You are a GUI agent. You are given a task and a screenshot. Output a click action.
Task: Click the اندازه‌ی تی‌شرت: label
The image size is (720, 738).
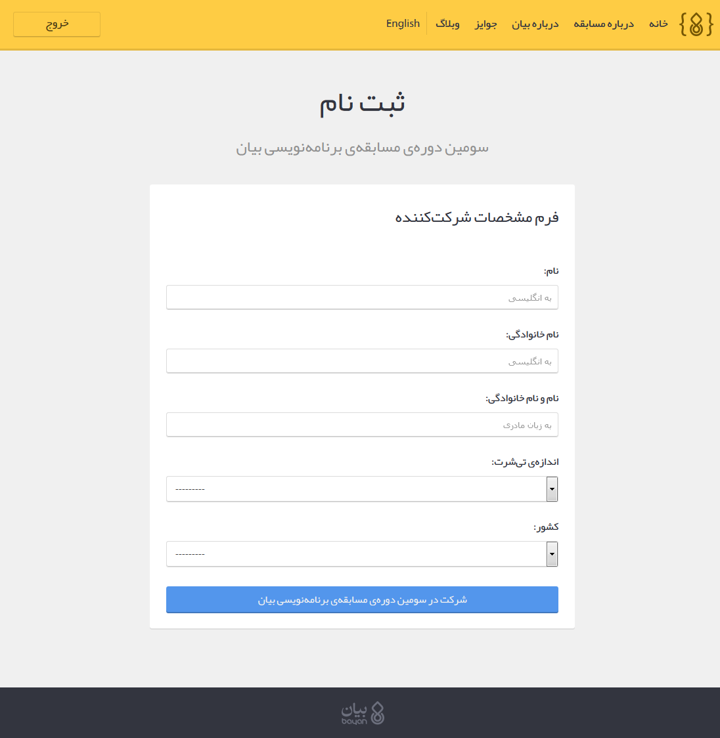pyautogui.click(x=525, y=462)
